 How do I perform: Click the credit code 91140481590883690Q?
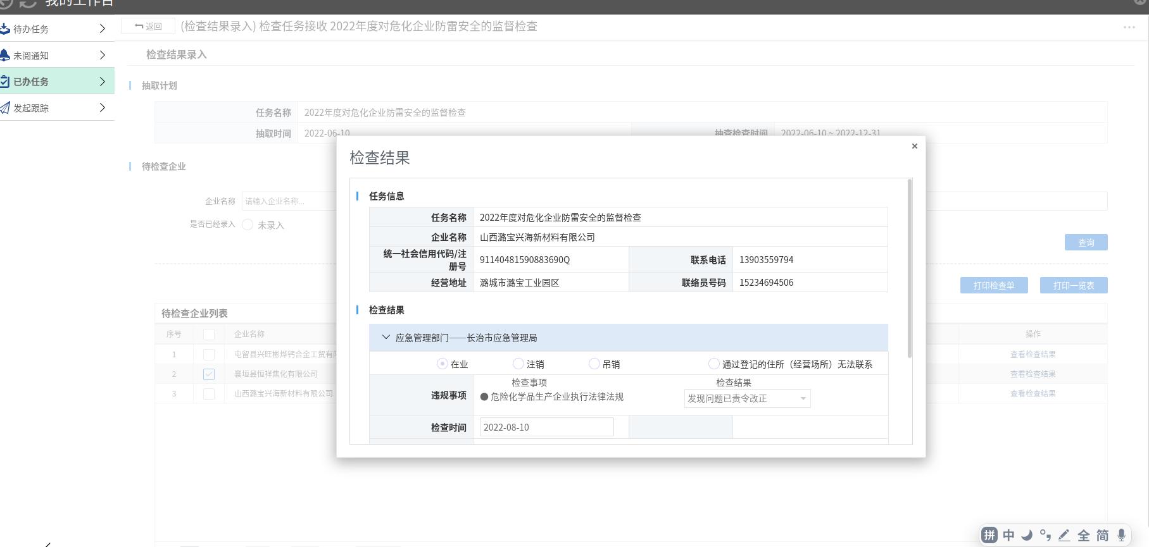[525, 260]
